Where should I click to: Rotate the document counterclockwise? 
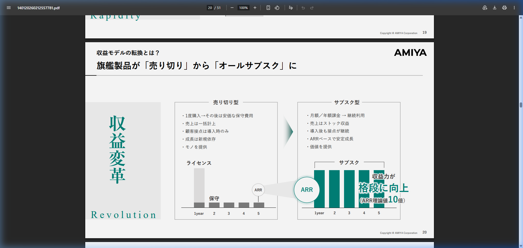[x=277, y=8]
